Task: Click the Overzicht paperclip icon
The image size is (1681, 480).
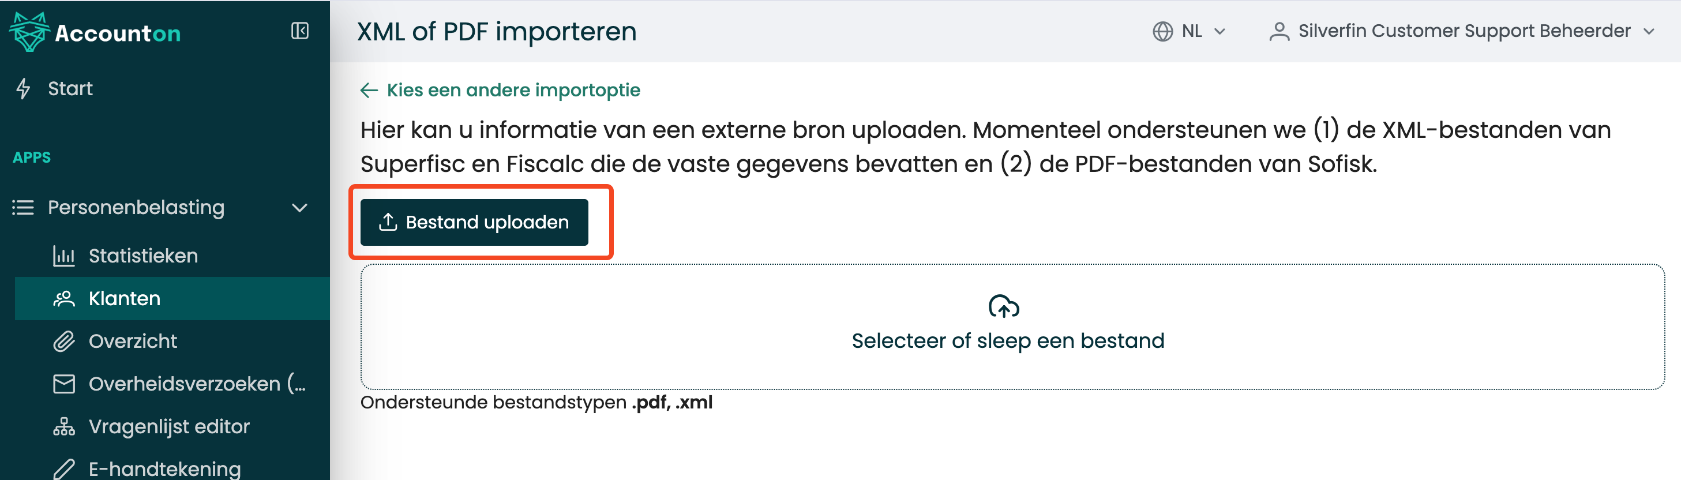Action: pos(64,341)
